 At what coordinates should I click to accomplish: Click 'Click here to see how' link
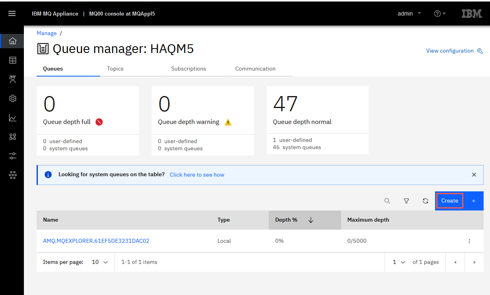[197, 175]
